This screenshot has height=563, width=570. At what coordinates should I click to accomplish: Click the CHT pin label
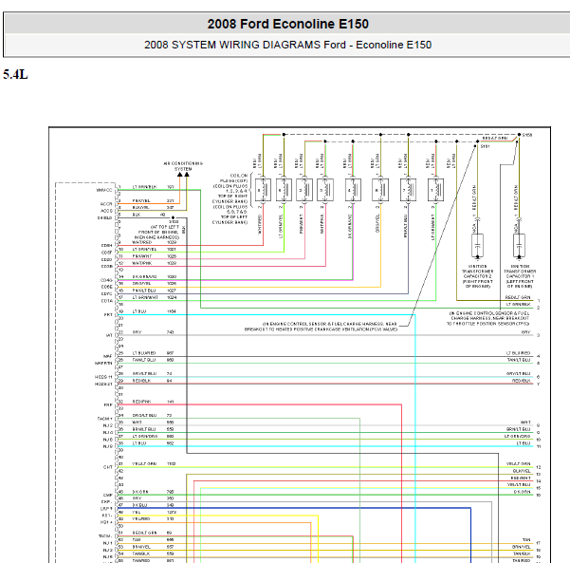(107, 466)
